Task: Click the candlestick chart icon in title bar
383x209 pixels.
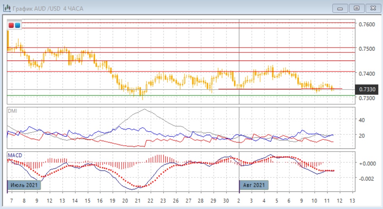Action: click(x=7, y=8)
